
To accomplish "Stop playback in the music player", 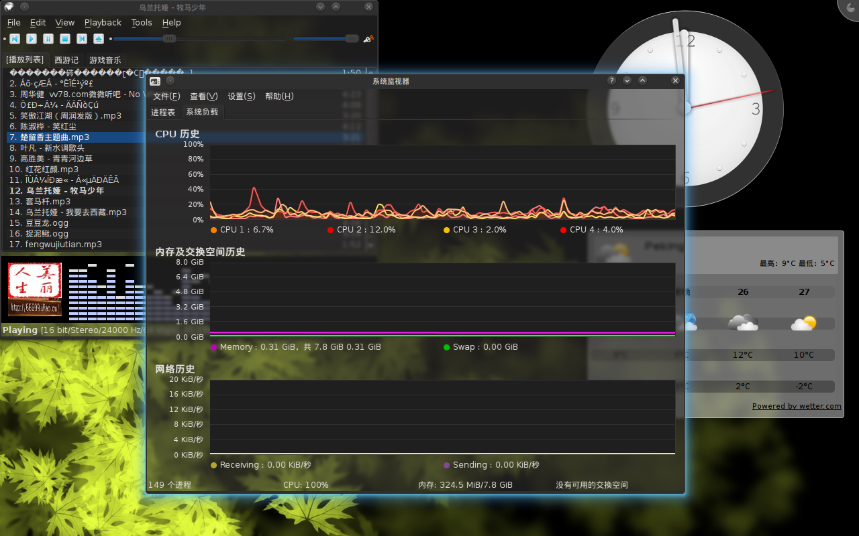I will 65,39.
